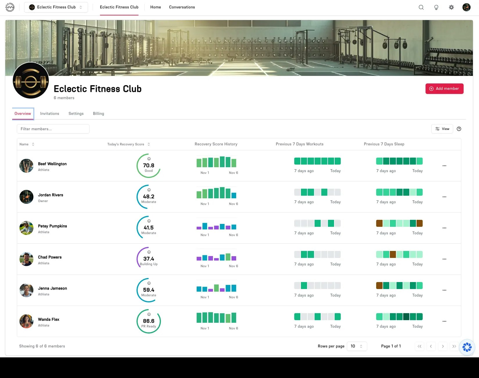Click the Filter members input field

(53, 129)
